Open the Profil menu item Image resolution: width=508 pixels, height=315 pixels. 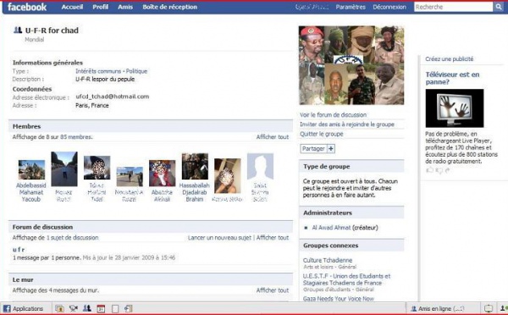pyautogui.click(x=101, y=7)
